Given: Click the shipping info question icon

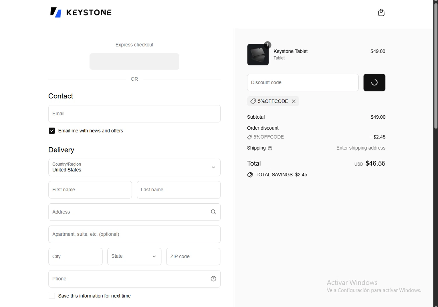Looking at the screenshot, I should point(270,148).
